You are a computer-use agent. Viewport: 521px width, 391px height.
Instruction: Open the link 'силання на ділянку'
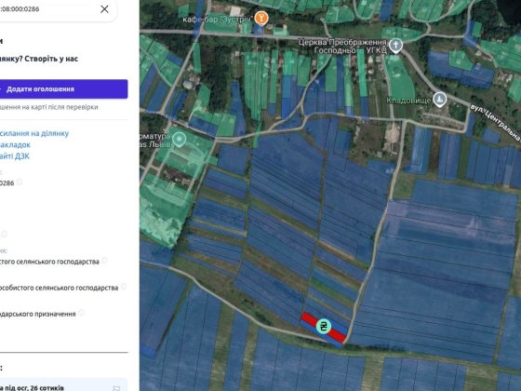pos(34,133)
